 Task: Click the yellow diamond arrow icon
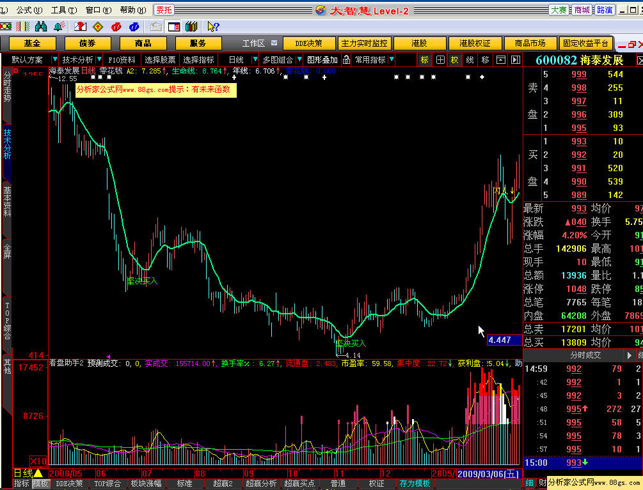[98, 27]
